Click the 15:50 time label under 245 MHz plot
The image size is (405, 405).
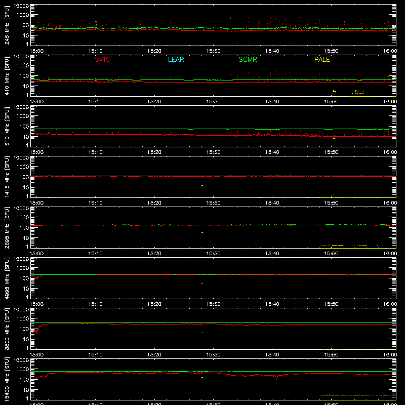[x=331, y=51]
